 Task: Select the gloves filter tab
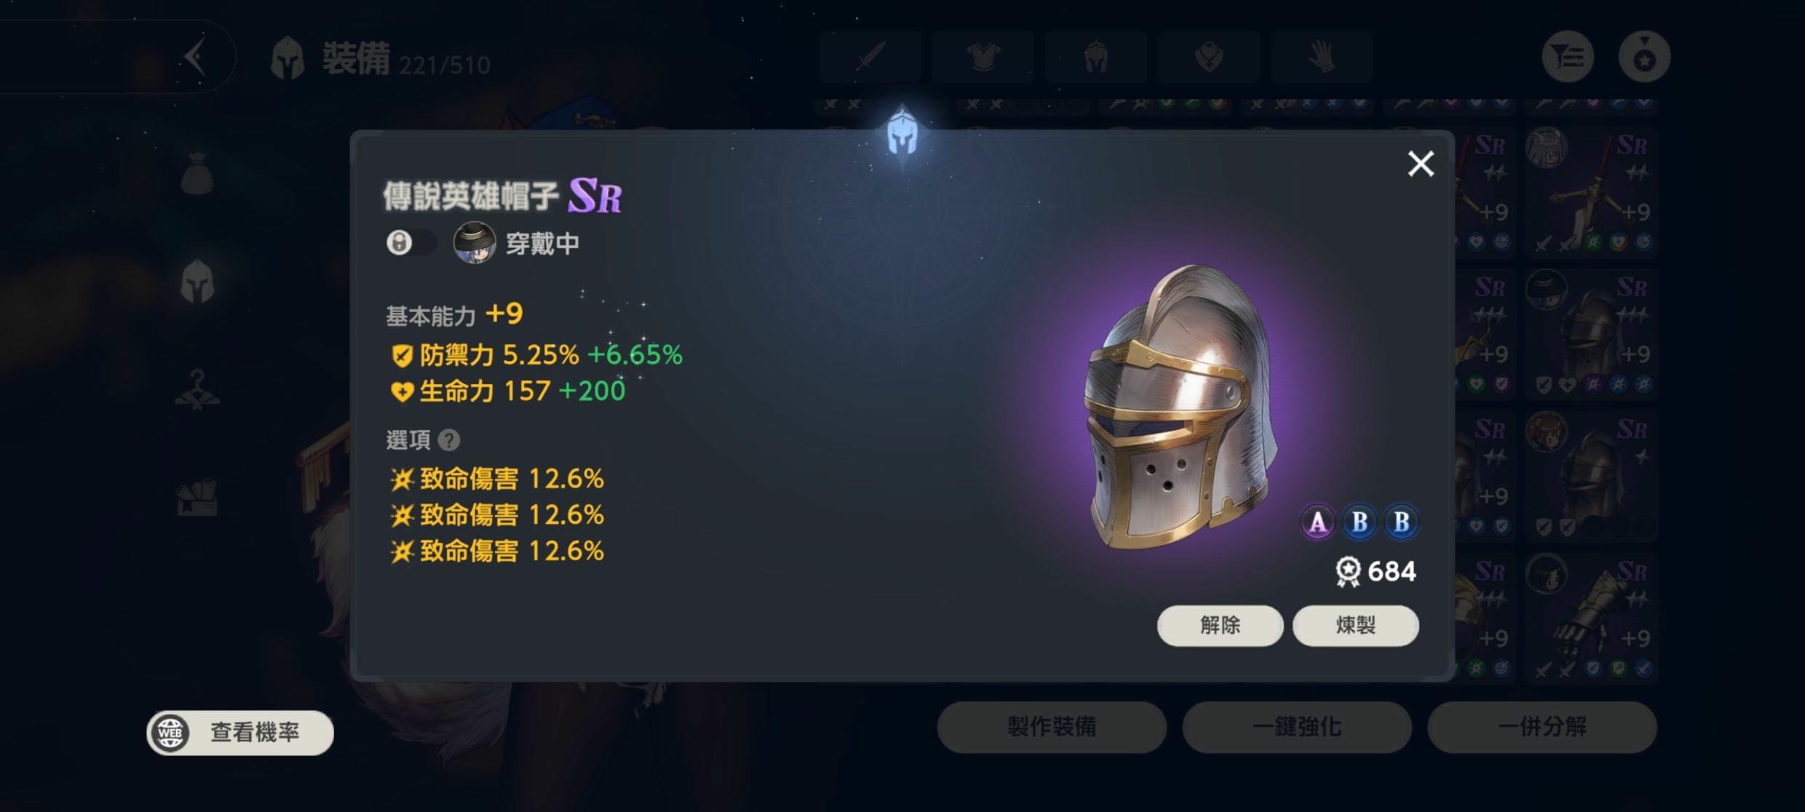click(x=1322, y=56)
